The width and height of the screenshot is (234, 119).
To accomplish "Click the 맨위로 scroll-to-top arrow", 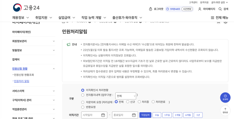I will click(225, 111).
